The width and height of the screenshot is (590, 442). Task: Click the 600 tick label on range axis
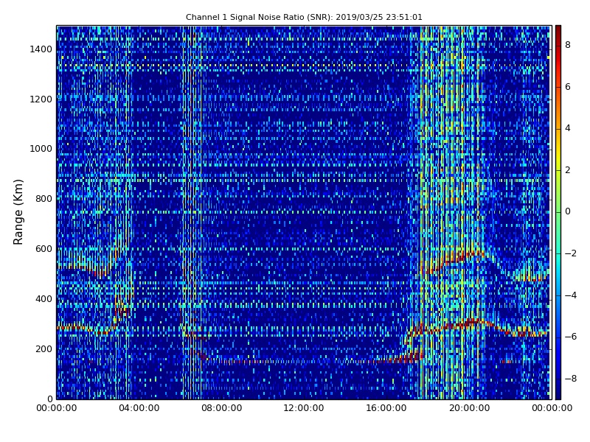tap(44, 249)
